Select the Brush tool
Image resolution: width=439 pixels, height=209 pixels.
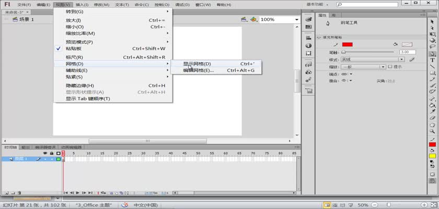coord(432,85)
